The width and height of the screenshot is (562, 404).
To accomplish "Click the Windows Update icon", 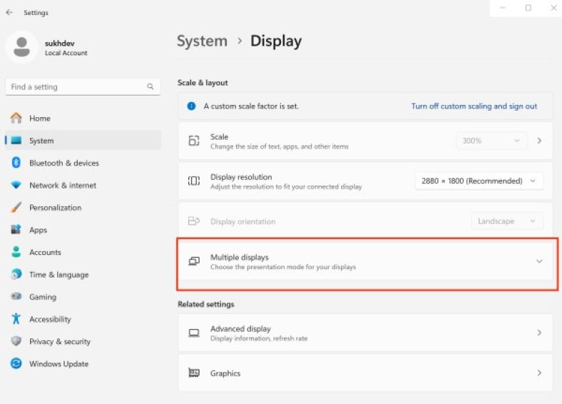I will (16, 364).
